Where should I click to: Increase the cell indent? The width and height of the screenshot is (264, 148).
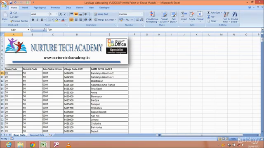(90, 20)
